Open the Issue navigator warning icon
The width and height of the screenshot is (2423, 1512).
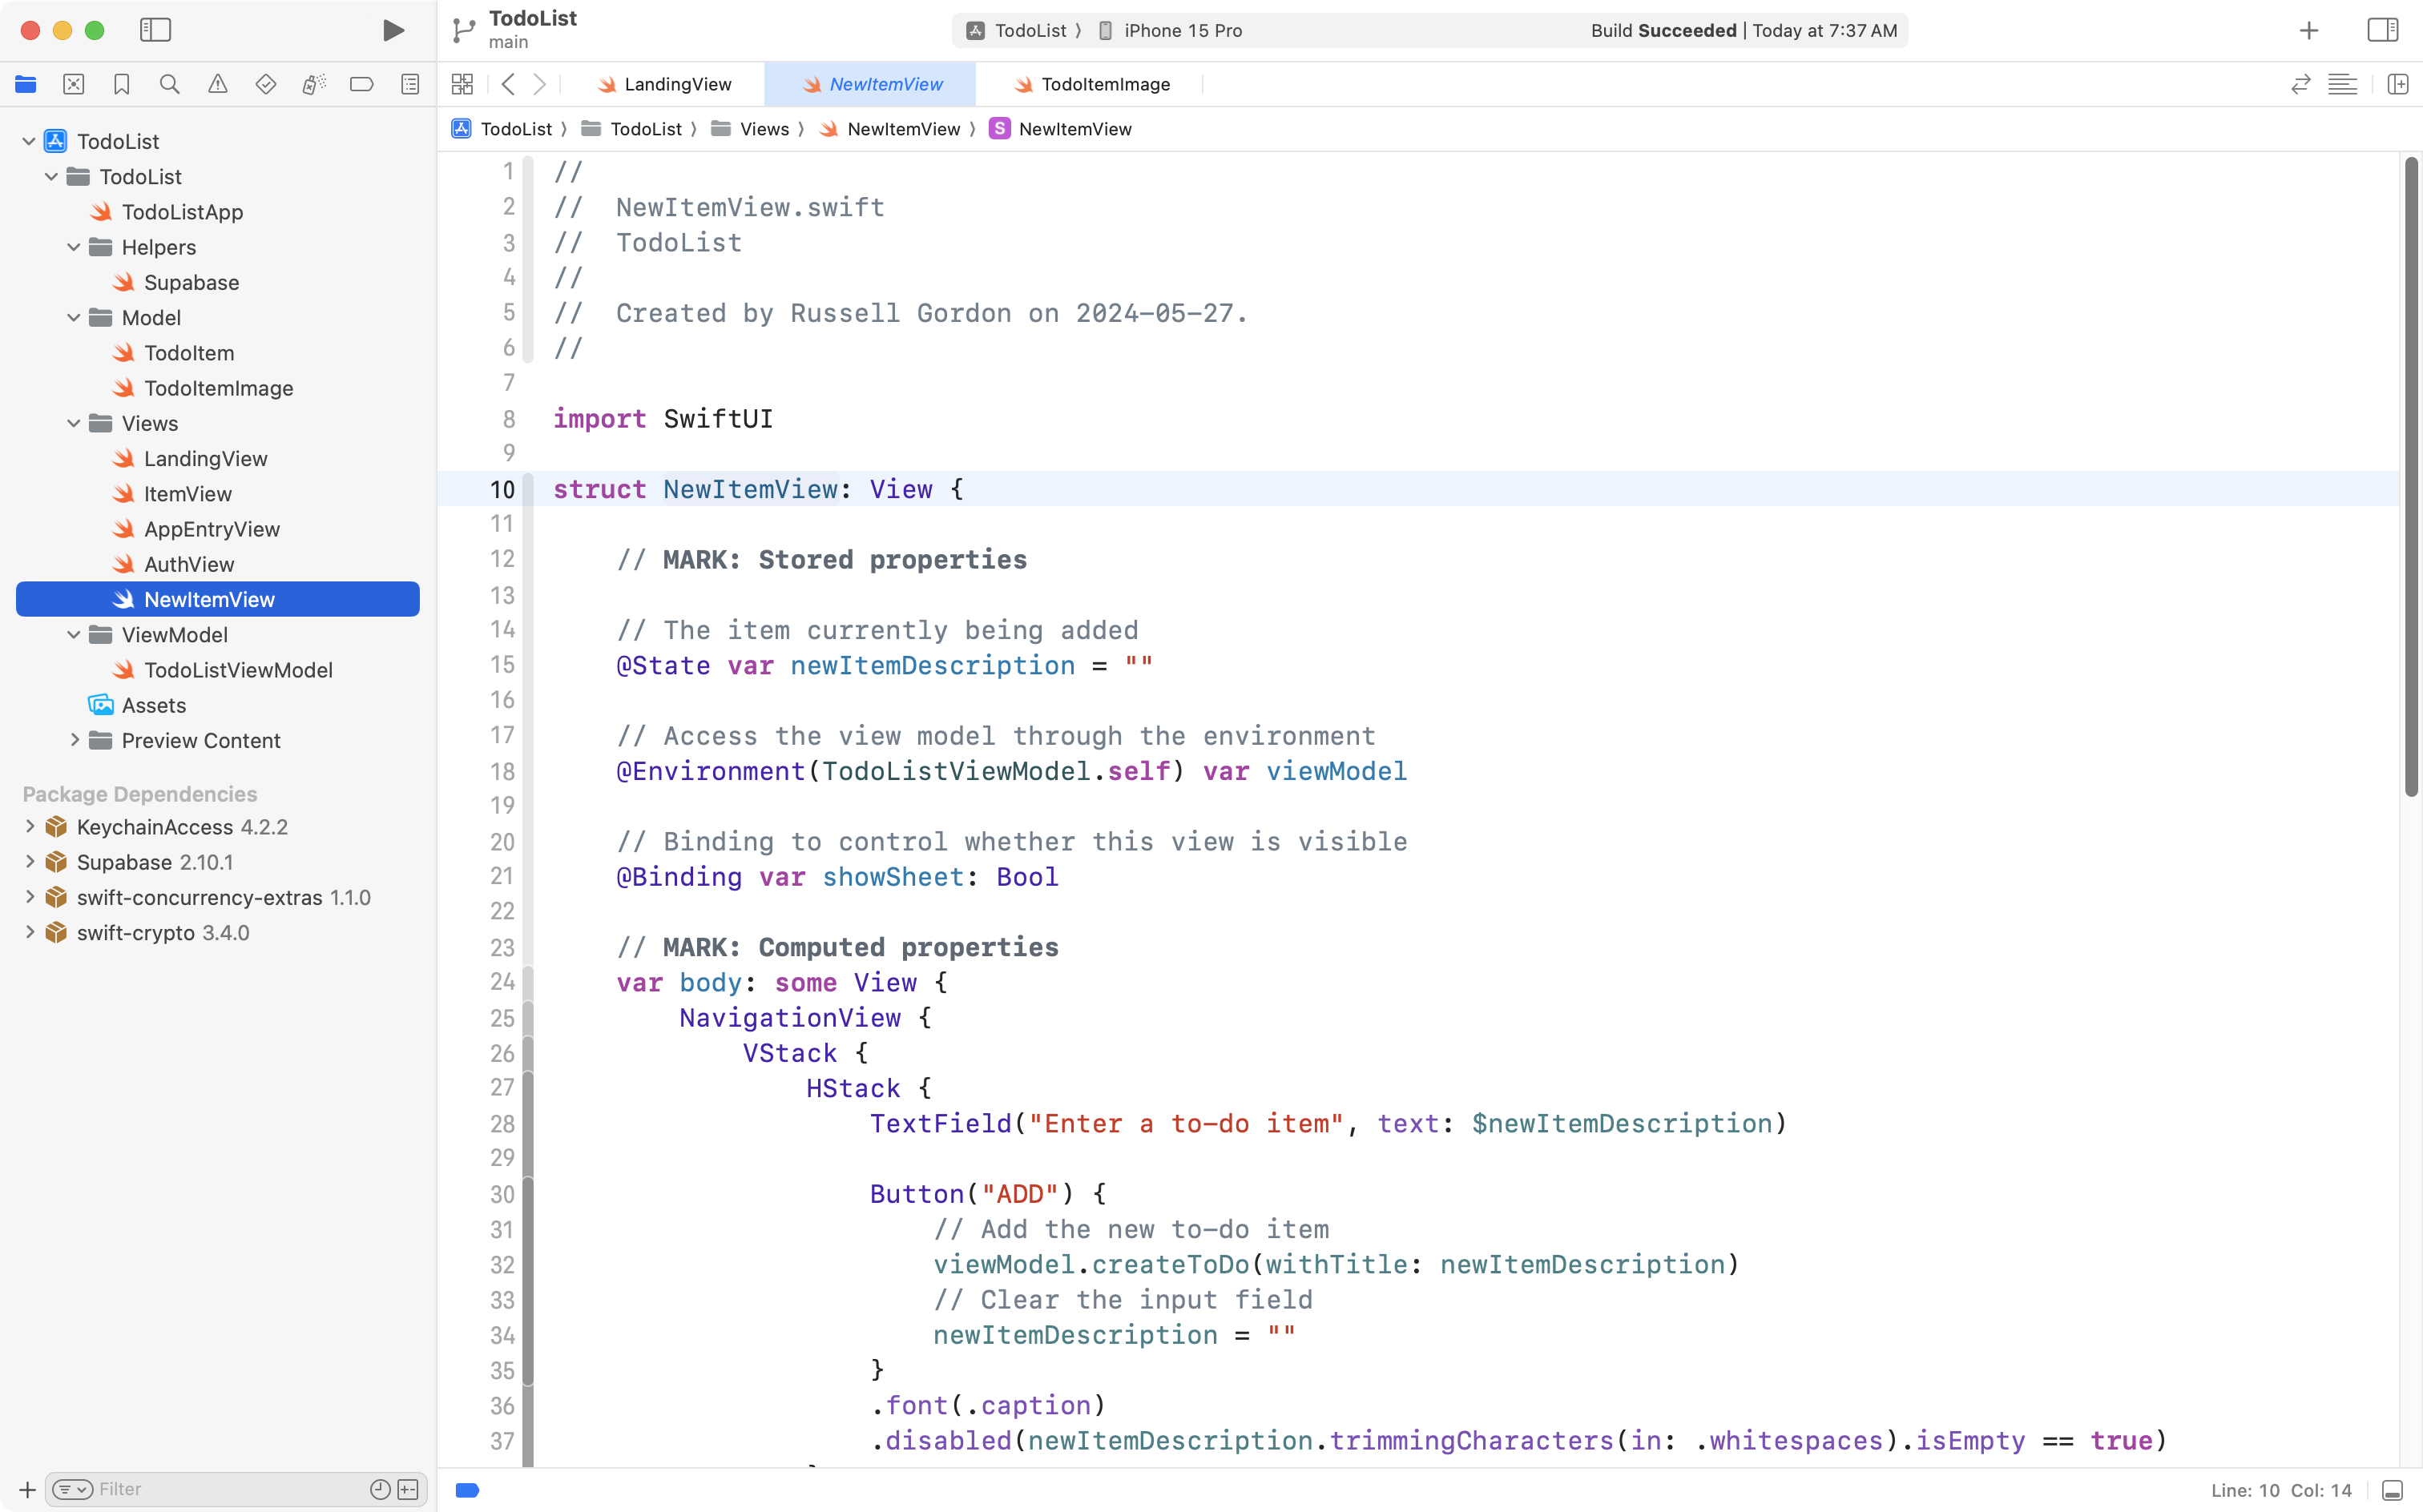click(x=217, y=84)
